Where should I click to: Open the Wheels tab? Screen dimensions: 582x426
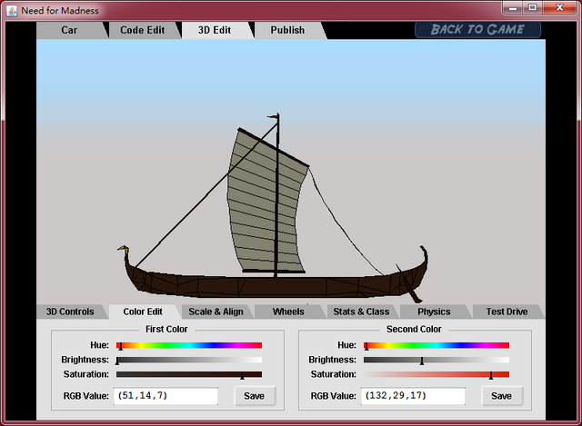288,312
